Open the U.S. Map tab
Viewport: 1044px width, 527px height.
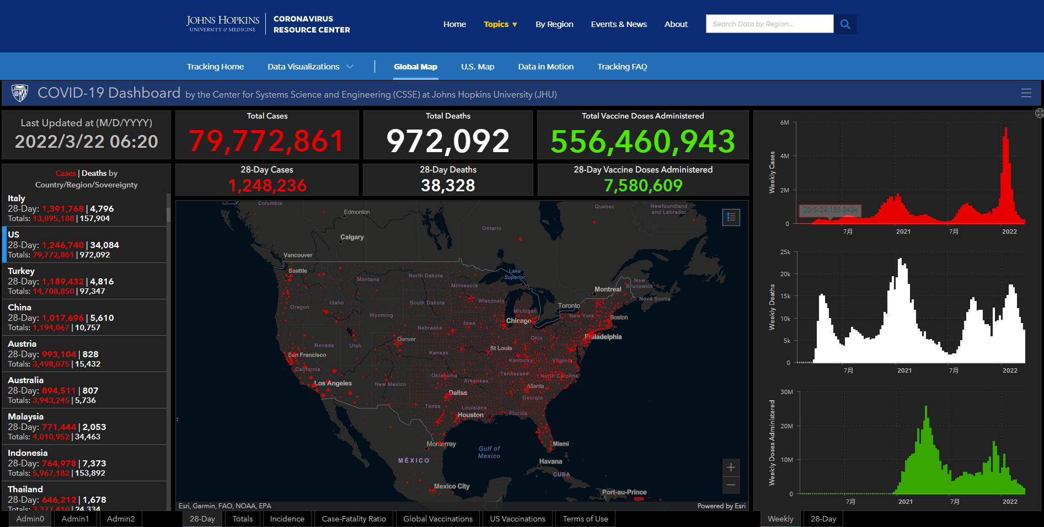[x=478, y=67]
